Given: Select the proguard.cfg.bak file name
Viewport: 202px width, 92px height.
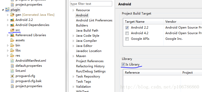Looking at the screenshot, I should [28, 81].
